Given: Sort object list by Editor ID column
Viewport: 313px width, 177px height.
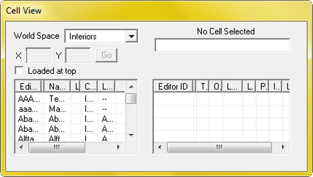Looking at the screenshot, I should [173, 87].
